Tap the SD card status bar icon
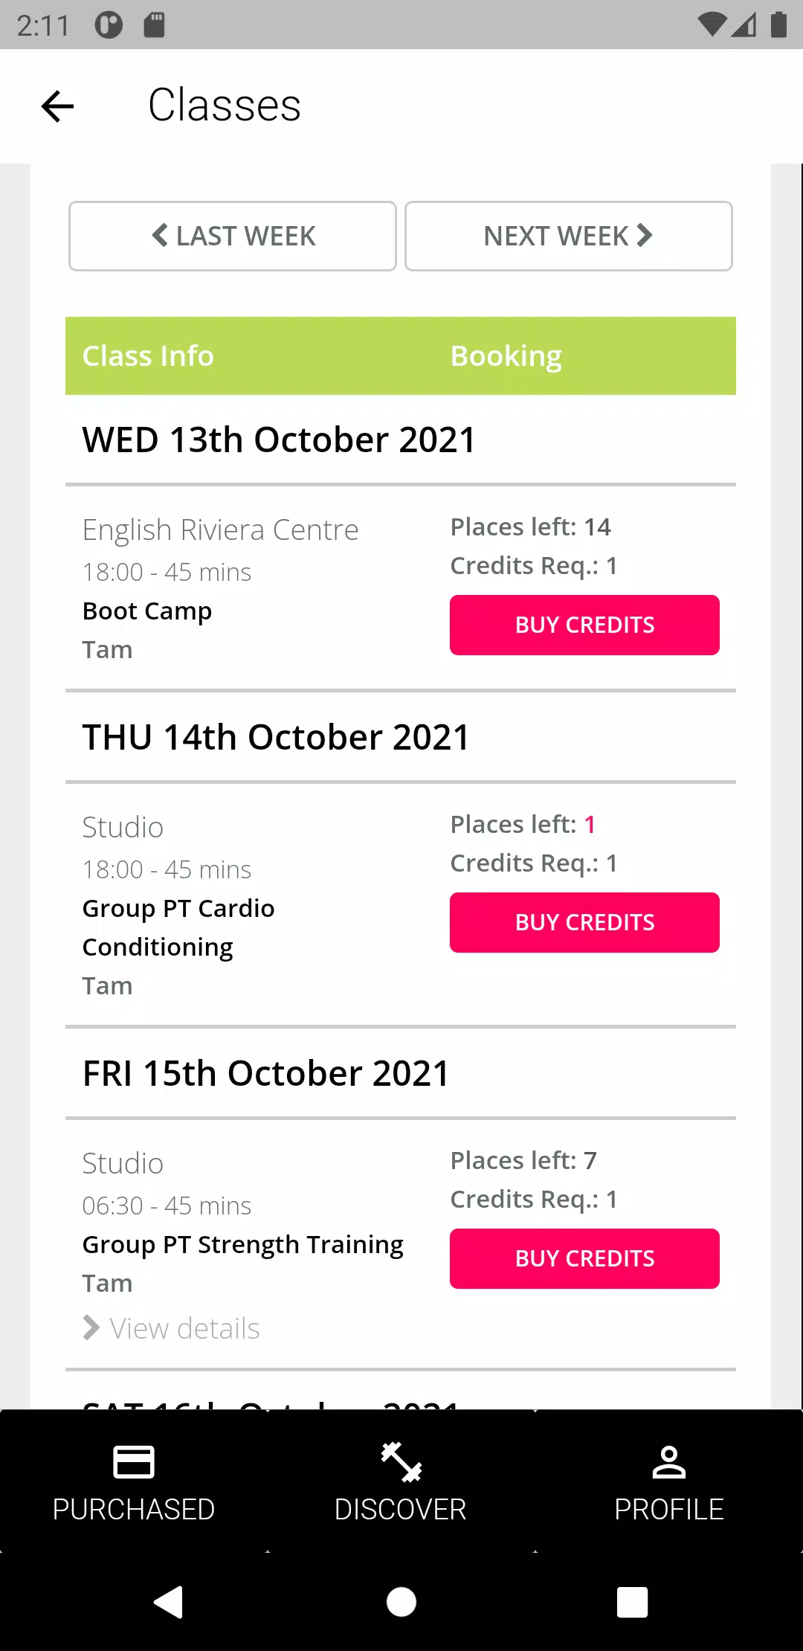 [x=154, y=25]
